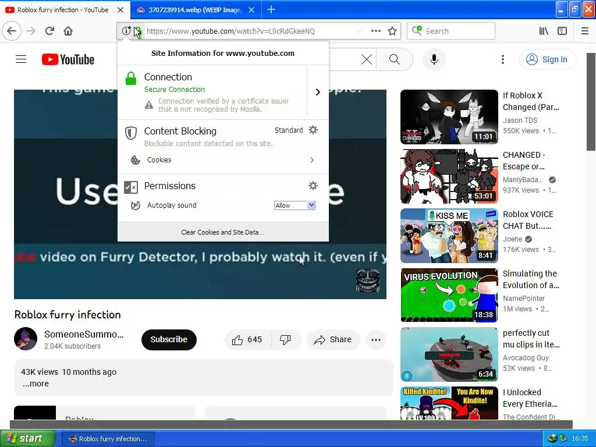The height and width of the screenshot is (447, 596).
Task: Dislike the video with thumbs down
Action: click(x=285, y=339)
